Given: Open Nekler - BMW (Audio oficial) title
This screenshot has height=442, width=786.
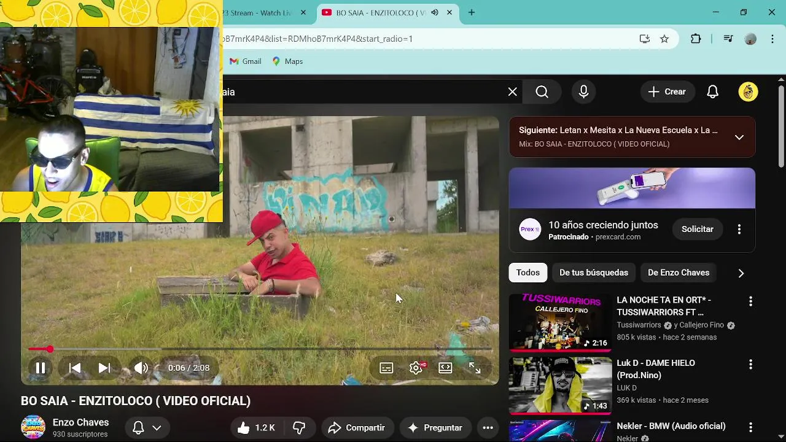Looking at the screenshot, I should click(671, 426).
